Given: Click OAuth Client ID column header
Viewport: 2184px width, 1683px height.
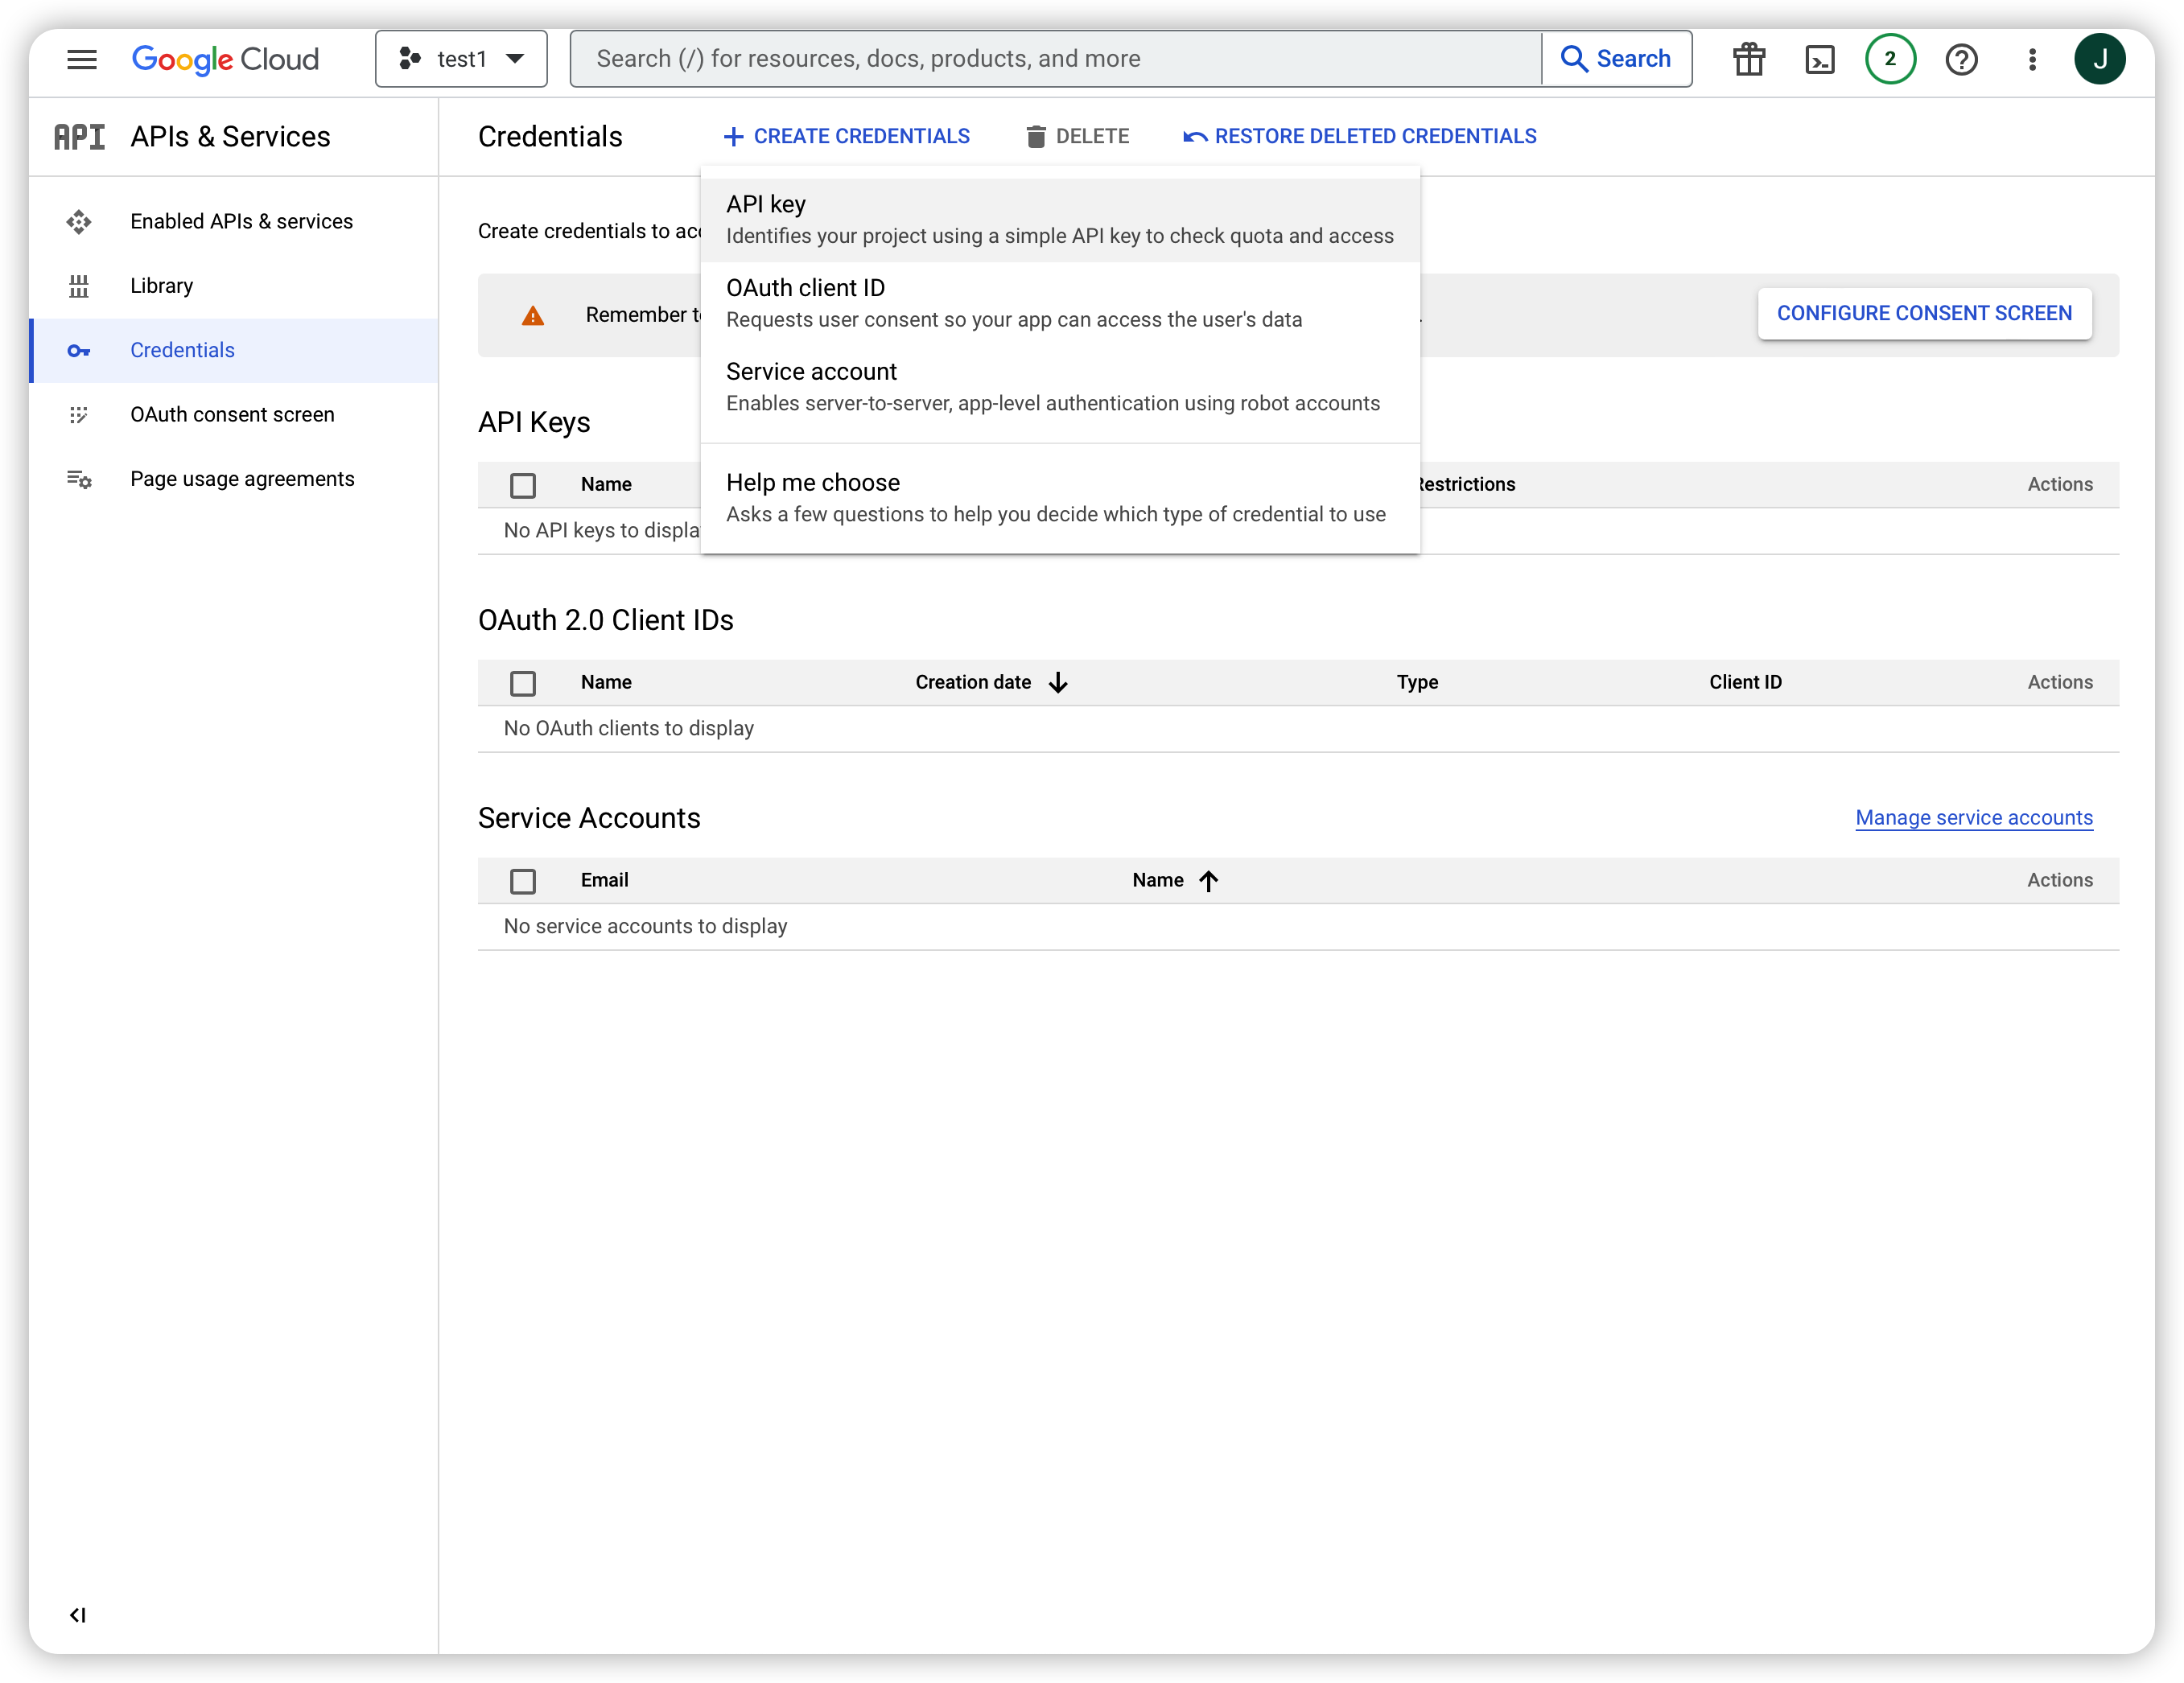Looking at the screenshot, I should [1745, 683].
